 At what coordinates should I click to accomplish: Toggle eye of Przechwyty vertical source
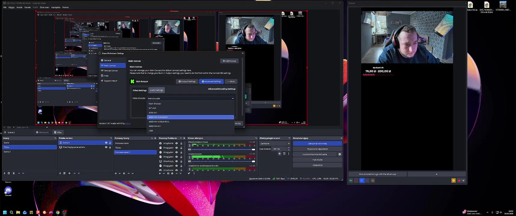pos(177,161)
